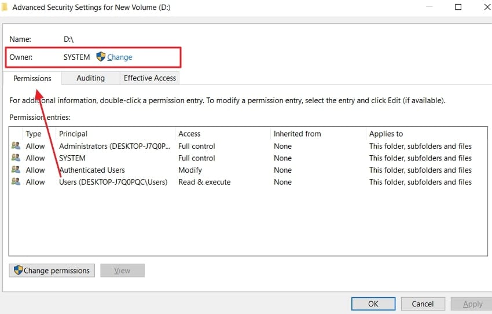Click the user group icon for Authenticated Users

(x=16, y=170)
